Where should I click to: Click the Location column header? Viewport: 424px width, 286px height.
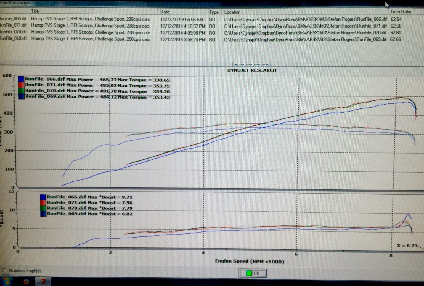tap(232, 12)
